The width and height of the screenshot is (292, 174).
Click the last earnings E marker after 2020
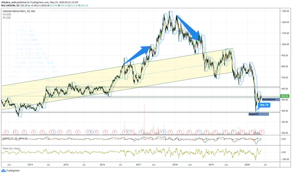coord(262,132)
